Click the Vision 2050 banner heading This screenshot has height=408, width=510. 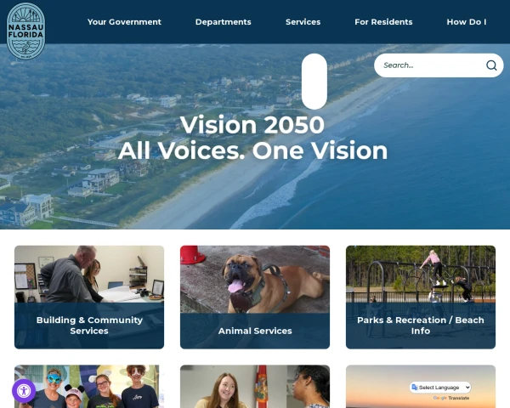[252, 138]
